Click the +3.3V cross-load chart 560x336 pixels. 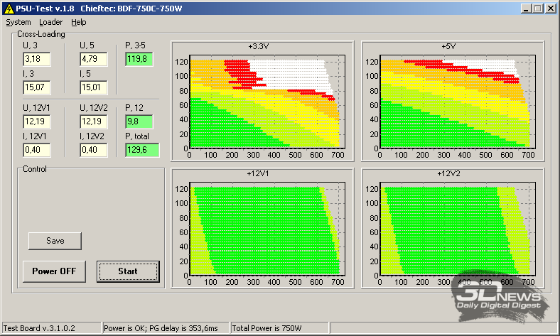click(262, 101)
